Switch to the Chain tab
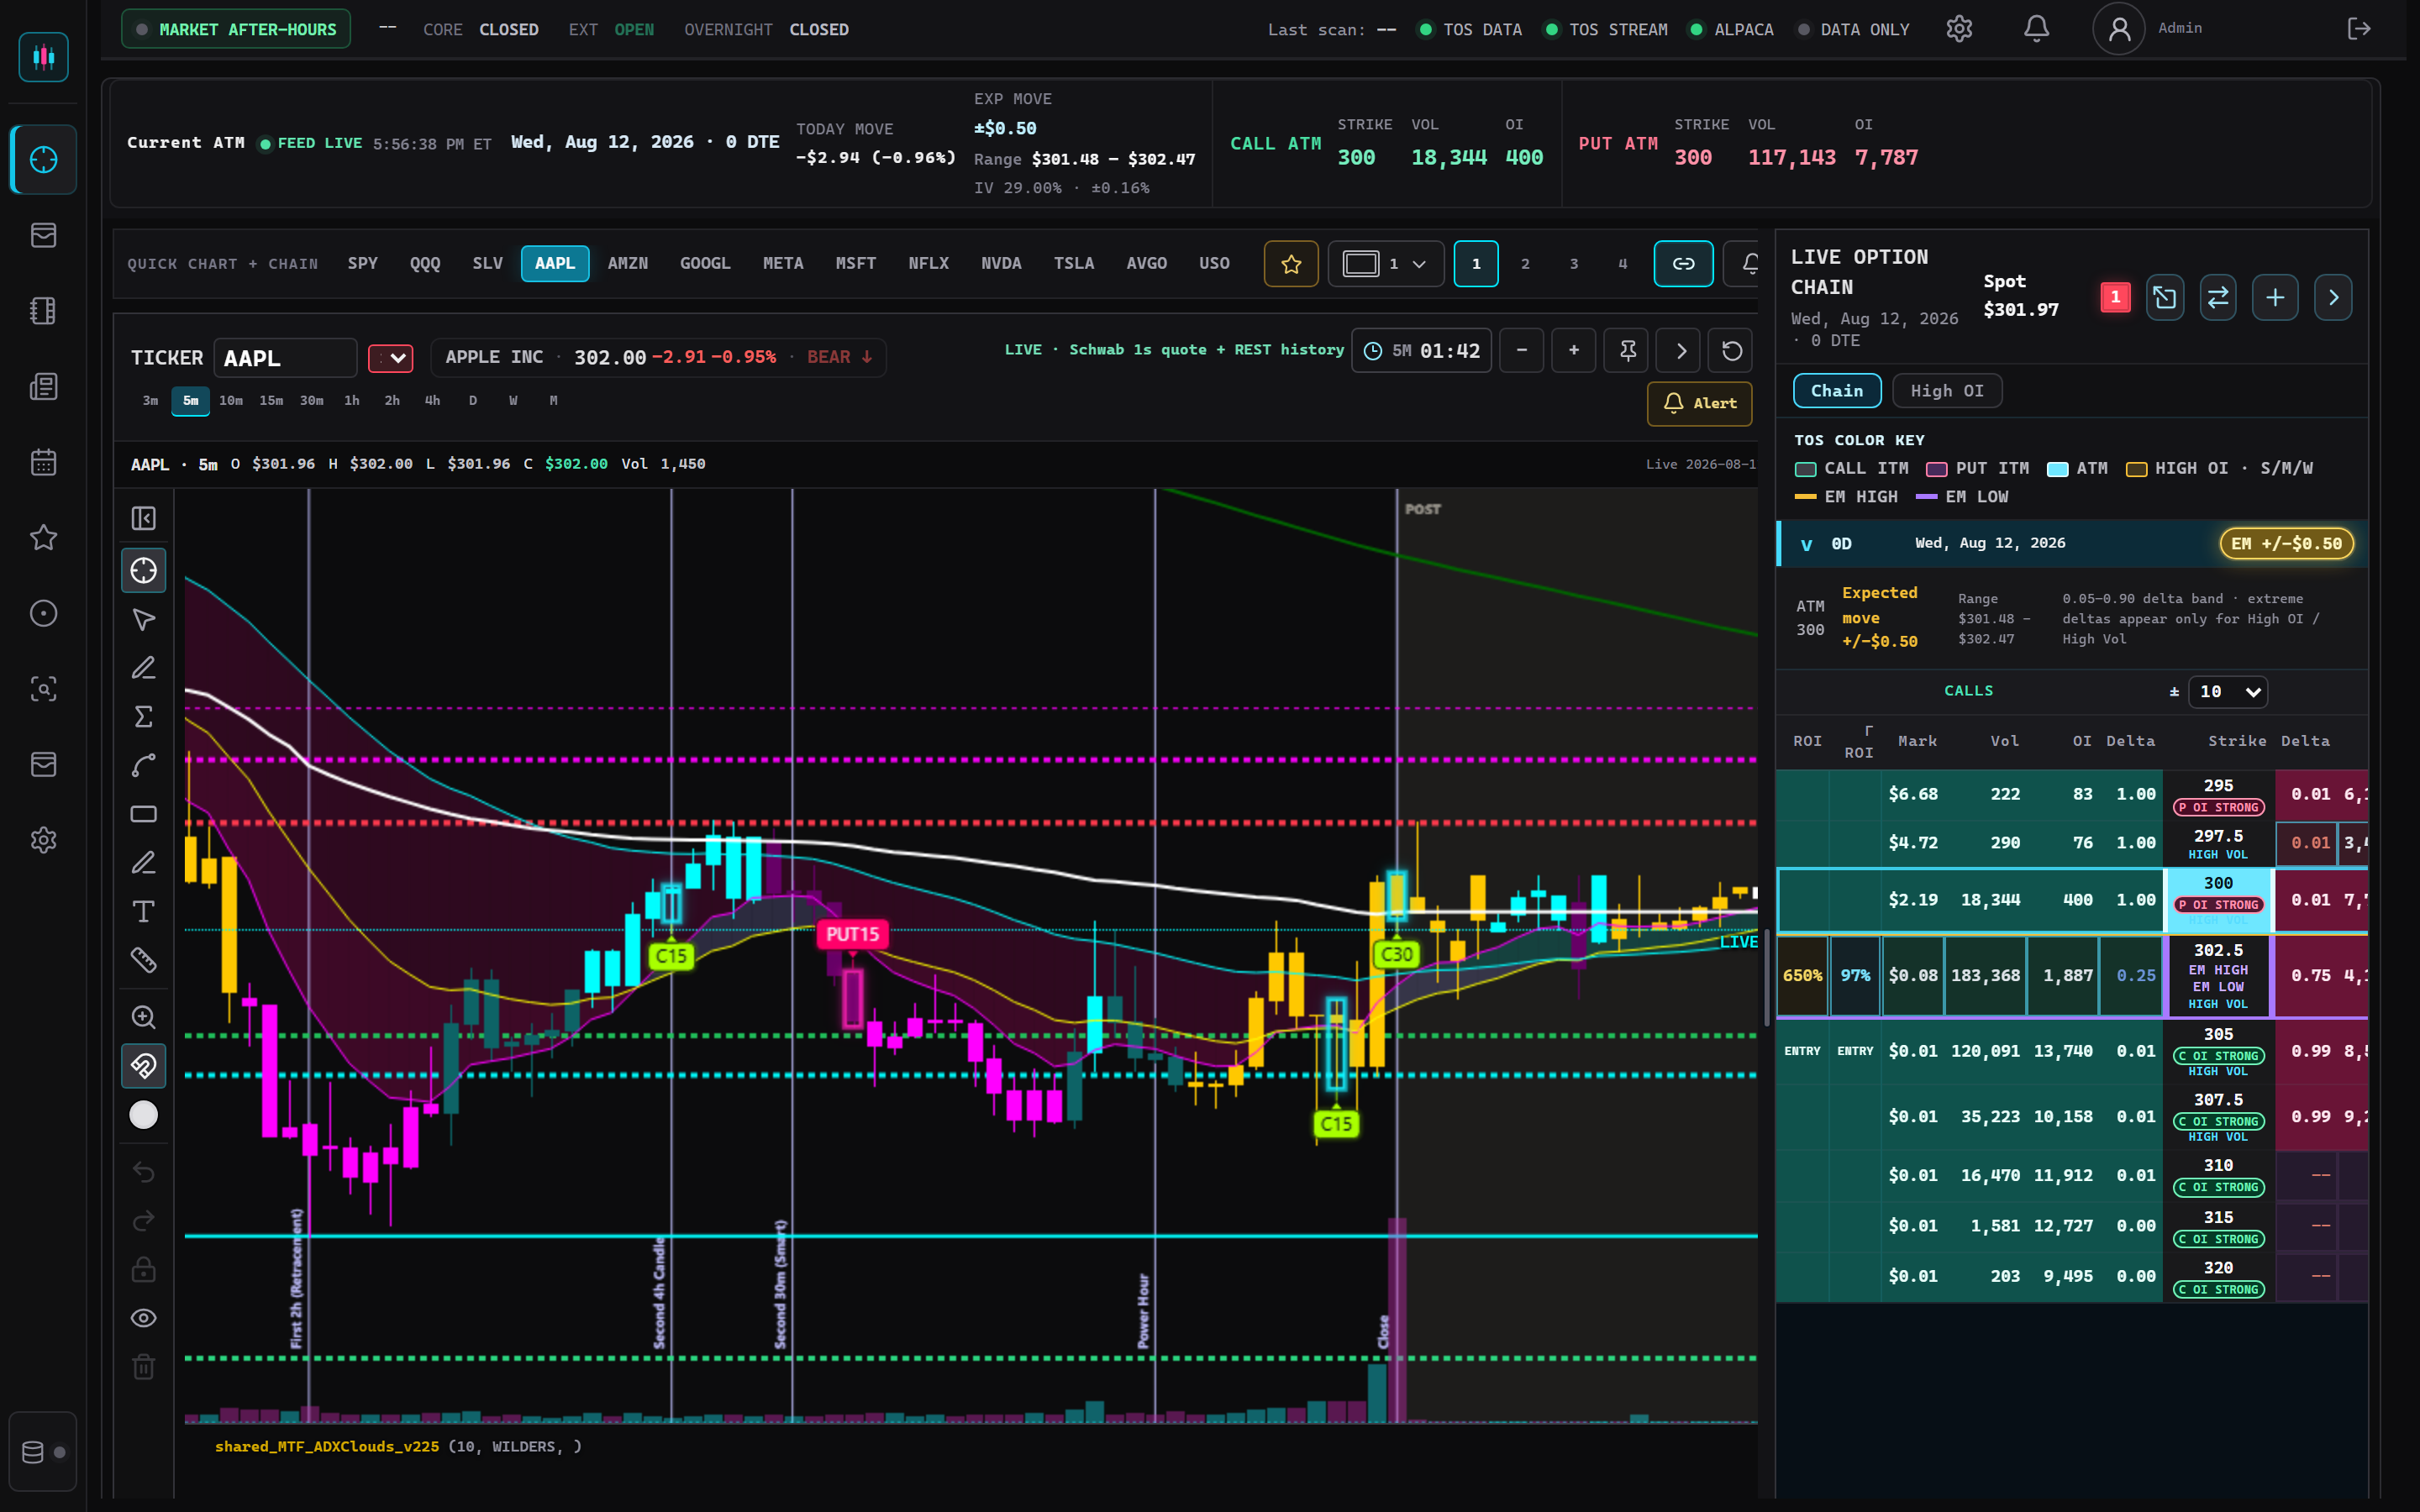This screenshot has height=1512, width=2420. coord(1837,391)
